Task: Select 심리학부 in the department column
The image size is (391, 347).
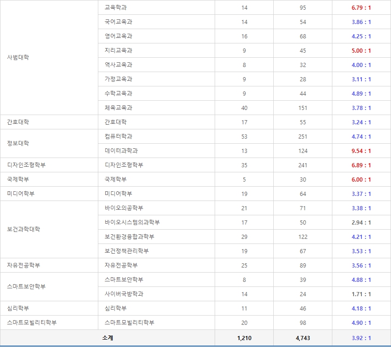Action: tap(115, 308)
